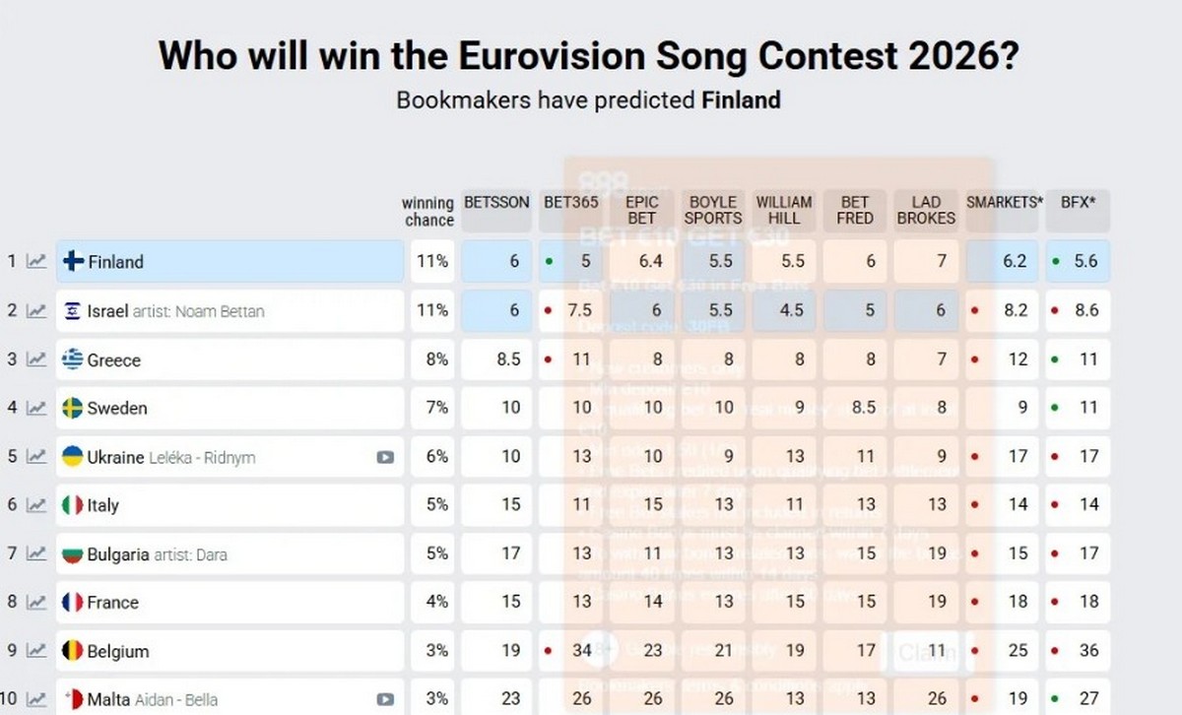
Task: Select the BFX column header
Action: 1078,210
